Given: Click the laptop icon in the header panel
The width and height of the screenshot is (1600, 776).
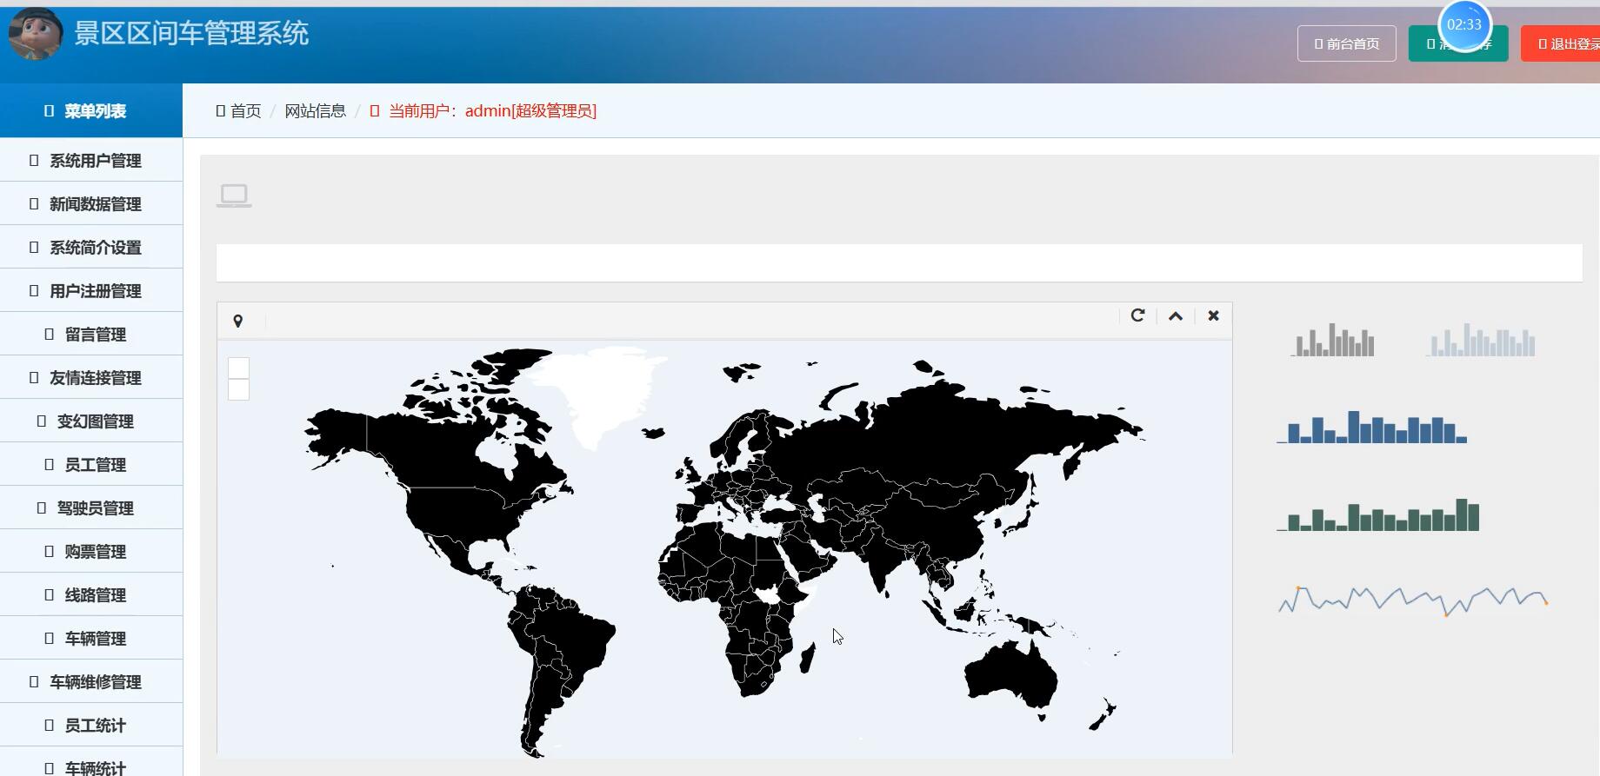Looking at the screenshot, I should coord(234,196).
